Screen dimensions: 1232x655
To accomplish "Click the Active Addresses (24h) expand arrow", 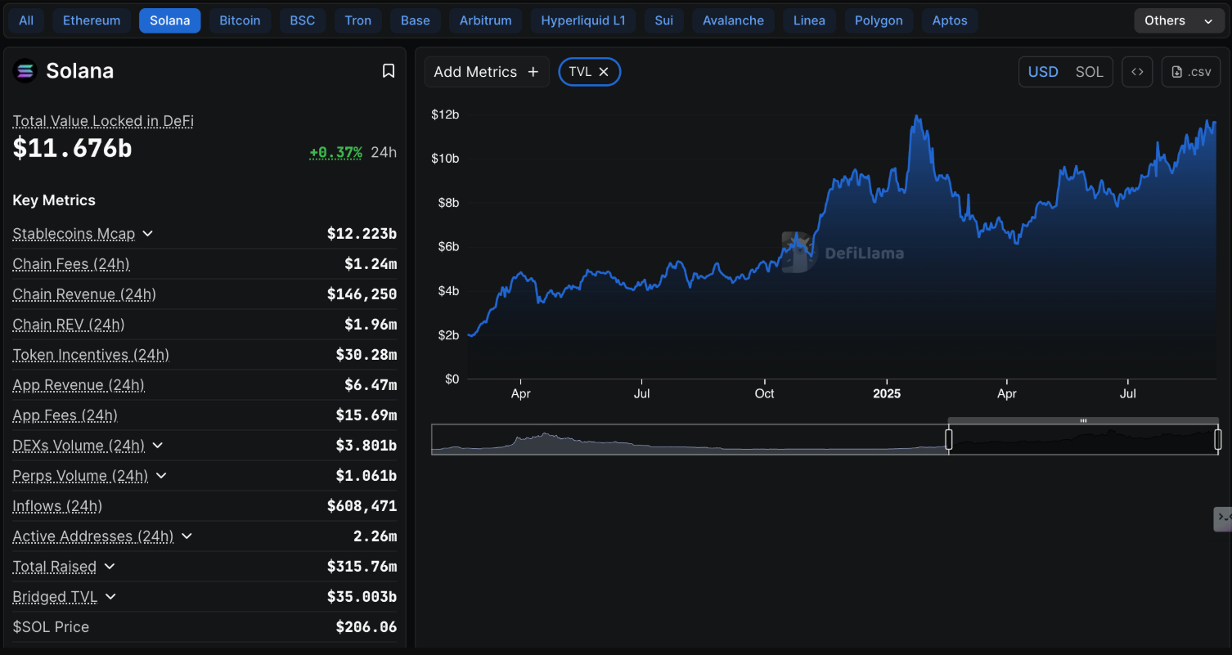I will coord(187,536).
